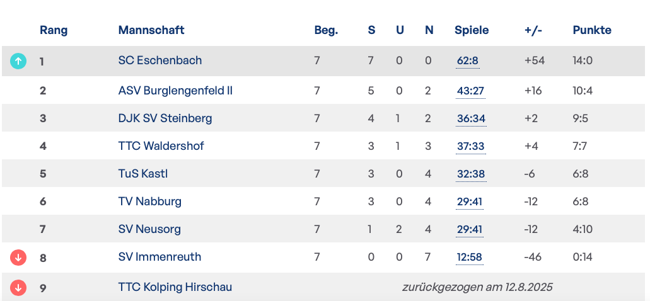Click the 36:34 games score
650x301 pixels.
pos(470,119)
